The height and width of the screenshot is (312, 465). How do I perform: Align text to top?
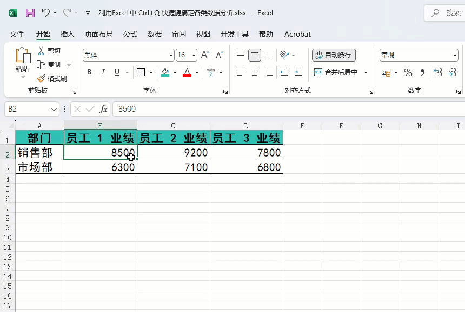tap(241, 55)
